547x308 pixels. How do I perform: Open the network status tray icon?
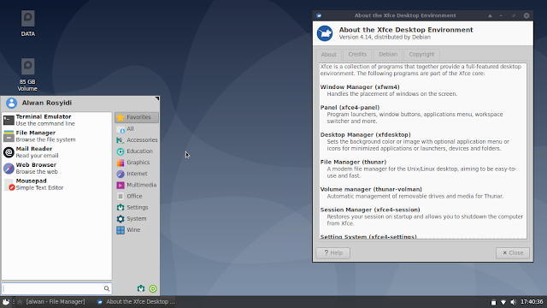pyautogui.click(x=503, y=302)
